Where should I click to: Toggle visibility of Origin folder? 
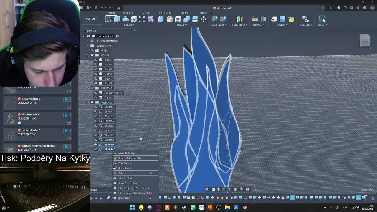92,50
